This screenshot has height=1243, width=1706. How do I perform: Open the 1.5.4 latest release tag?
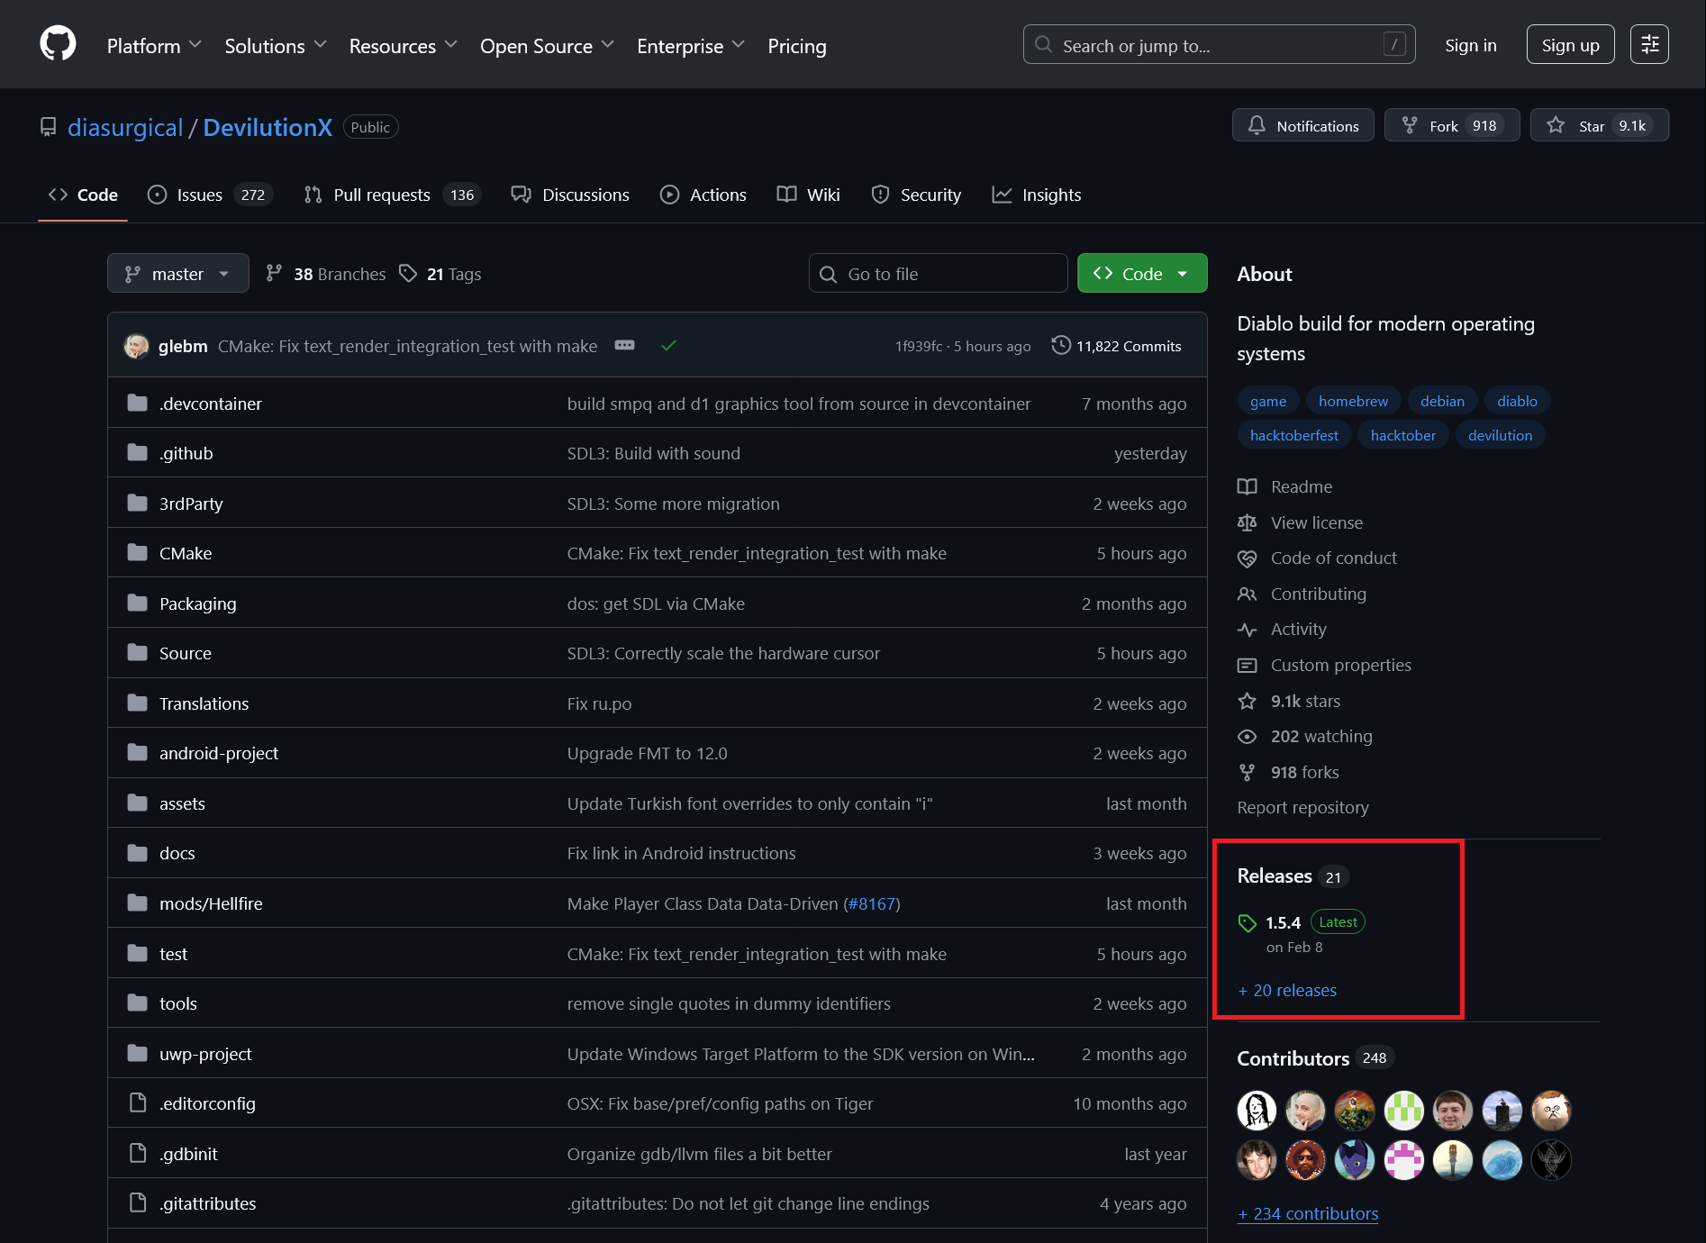coord(1283,922)
